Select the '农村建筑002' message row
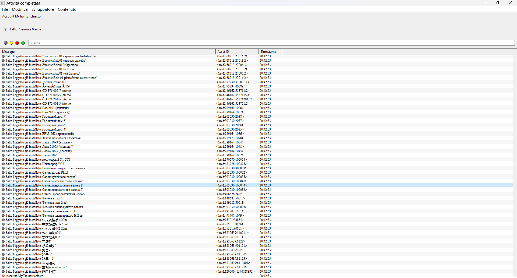The image size is (517, 278). click(256, 237)
